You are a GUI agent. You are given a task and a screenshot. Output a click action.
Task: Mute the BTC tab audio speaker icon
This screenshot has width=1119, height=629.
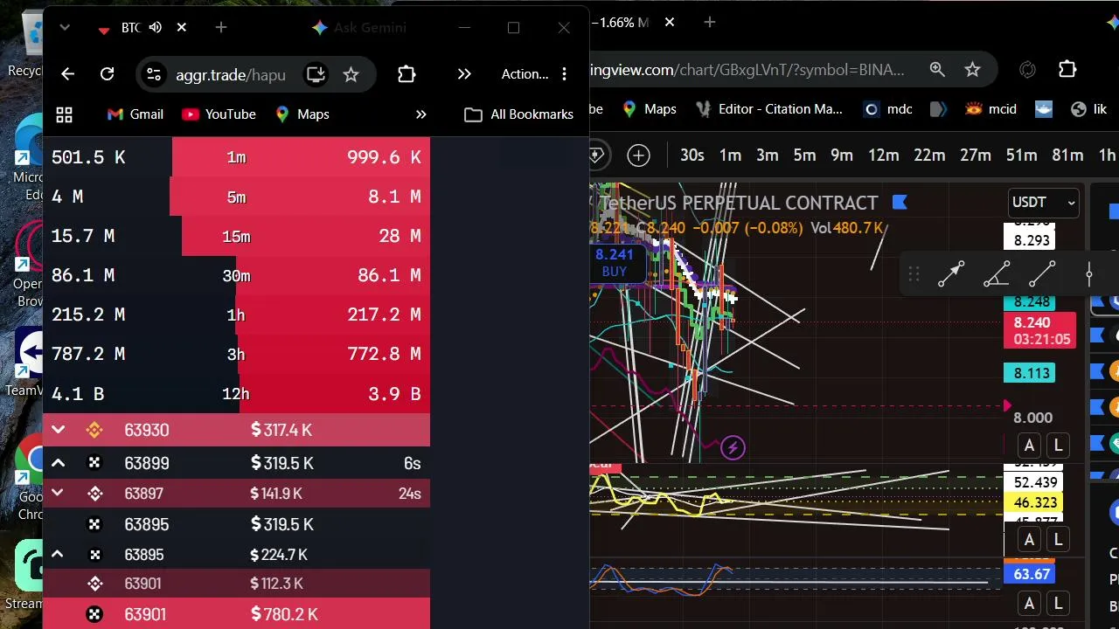pos(156,28)
